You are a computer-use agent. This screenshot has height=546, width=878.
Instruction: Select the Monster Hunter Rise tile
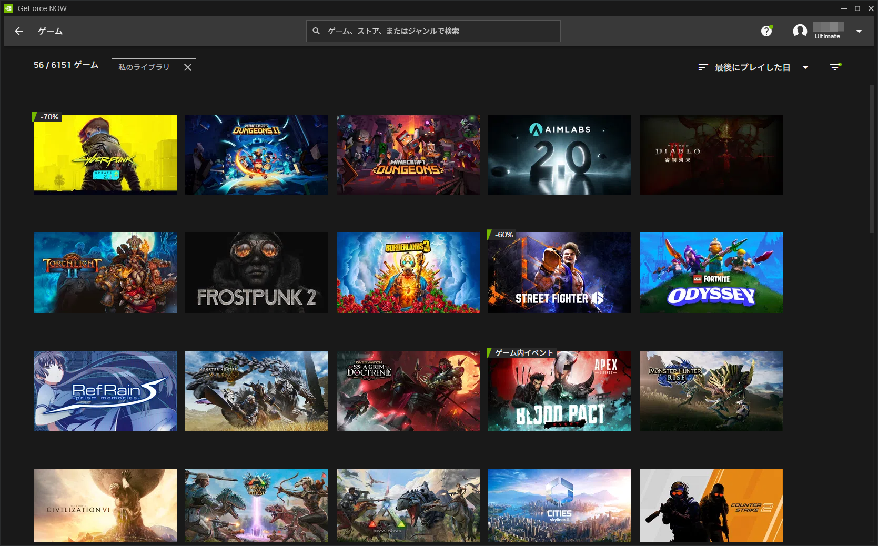tap(711, 391)
